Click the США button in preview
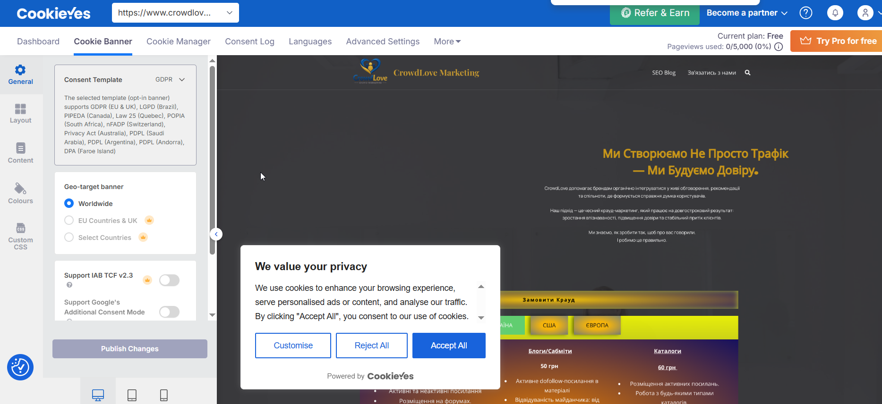The width and height of the screenshot is (882, 404). 549,325
